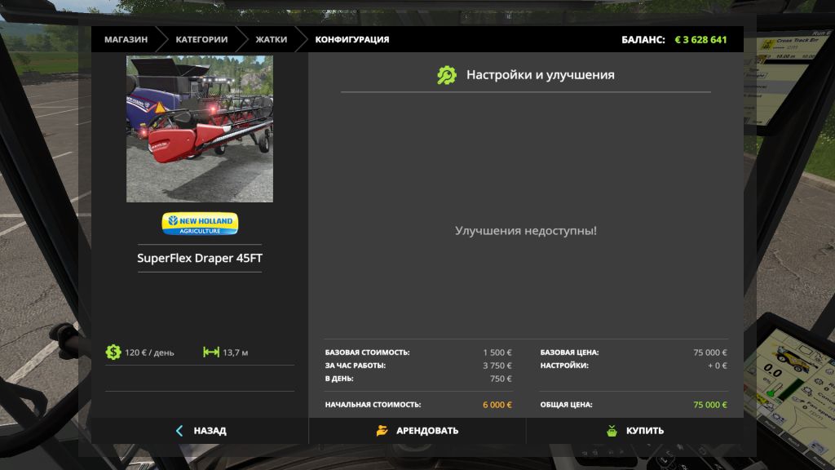The image size is (835, 470).
Task: Buy the header with КУПИТЬ
Action: tap(644, 431)
